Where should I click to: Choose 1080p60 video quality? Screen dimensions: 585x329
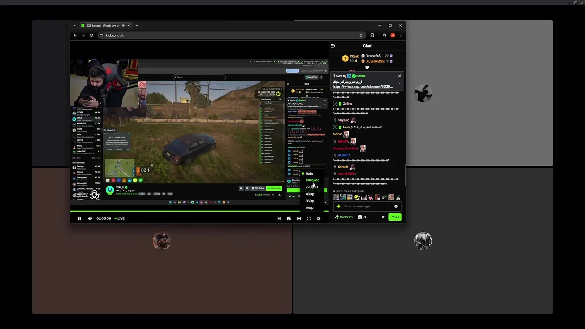click(x=312, y=180)
